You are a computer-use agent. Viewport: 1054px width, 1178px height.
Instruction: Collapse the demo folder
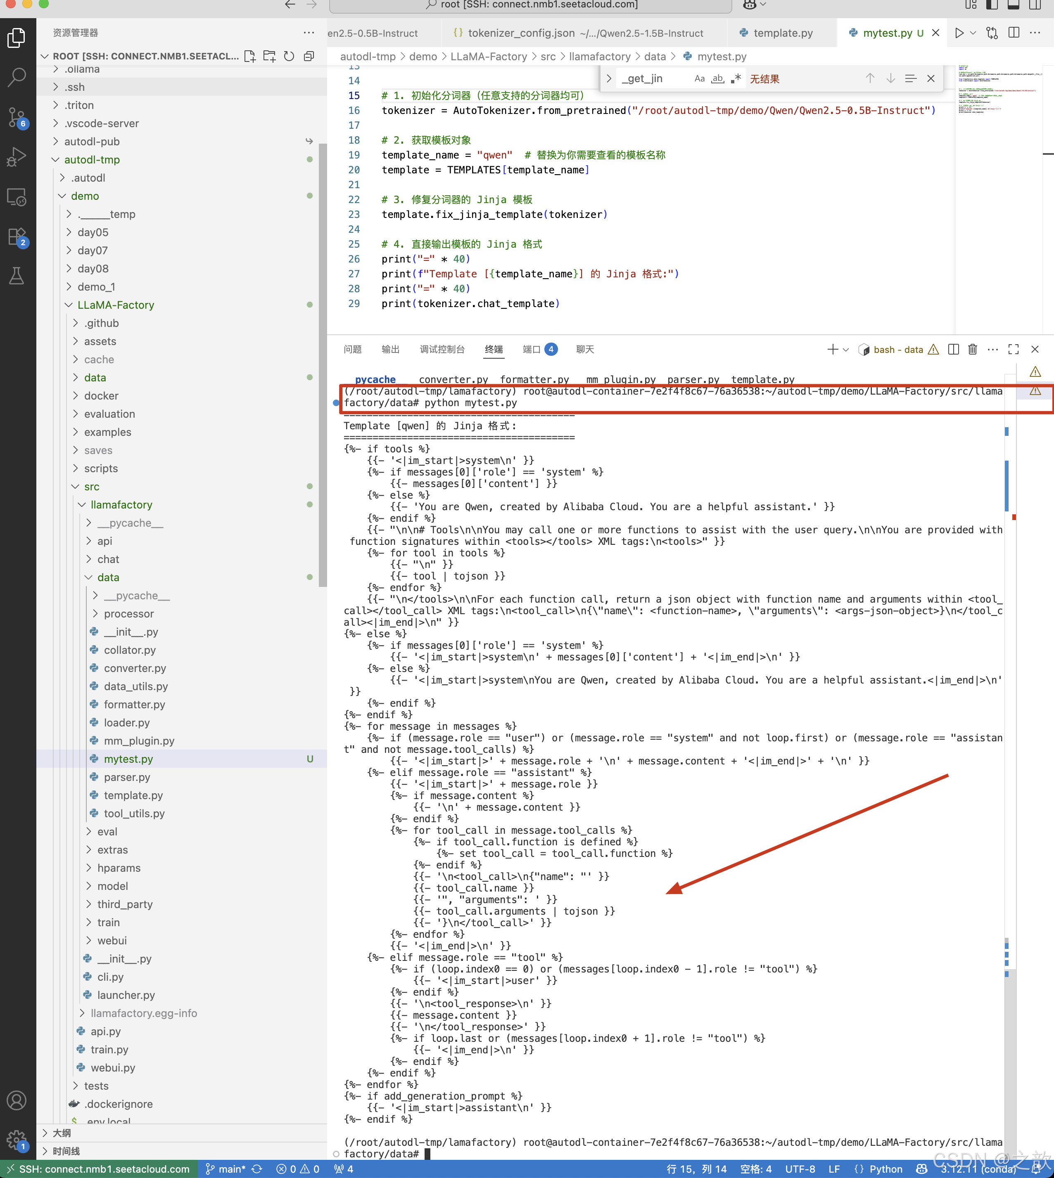pyautogui.click(x=181, y=196)
